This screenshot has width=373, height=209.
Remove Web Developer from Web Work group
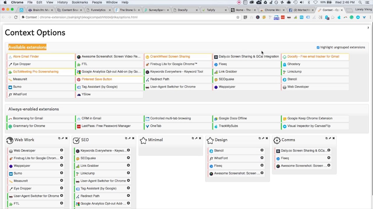(x=61, y=150)
